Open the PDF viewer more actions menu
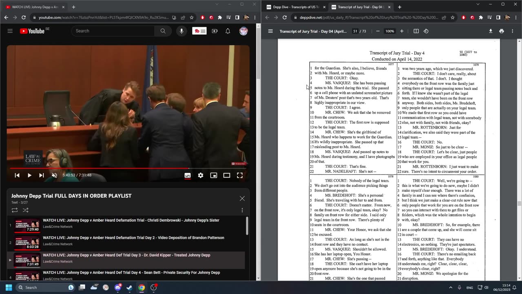 (513, 31)
